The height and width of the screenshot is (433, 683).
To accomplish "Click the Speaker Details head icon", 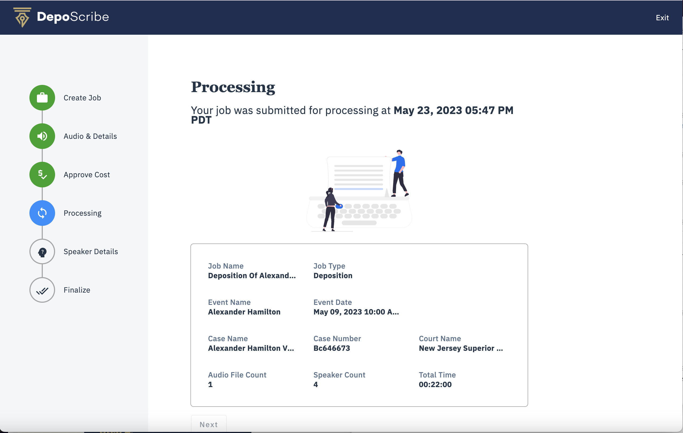I will click(x=42, y=251).
